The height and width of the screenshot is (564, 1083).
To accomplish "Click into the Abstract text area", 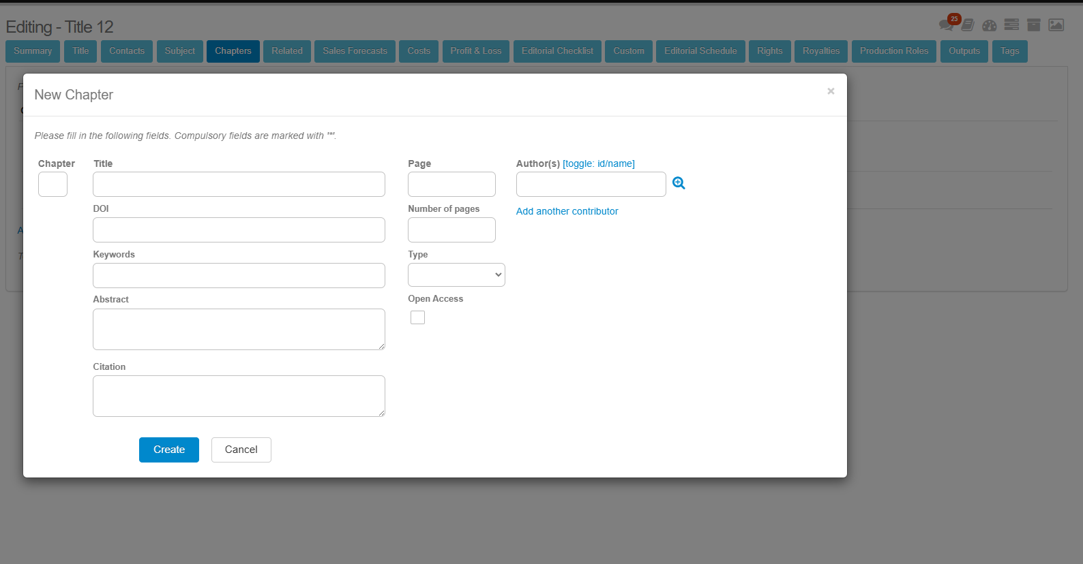I will tap(239, 329).
